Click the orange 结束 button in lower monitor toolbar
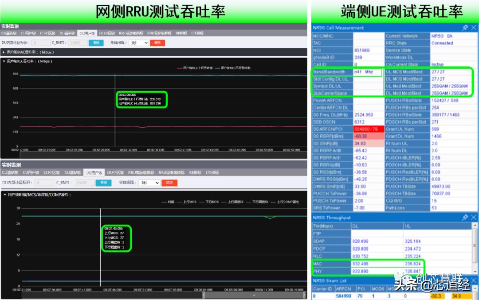The width and height of the screenshot is (479, 300). coord(169,182)
